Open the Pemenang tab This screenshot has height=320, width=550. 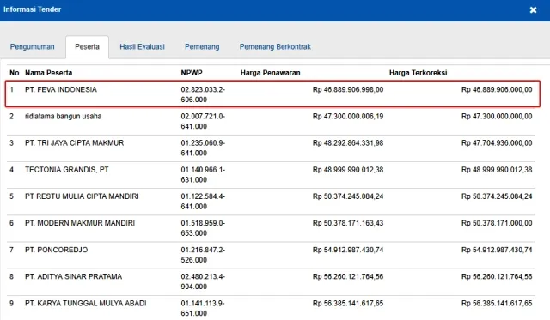point(202,46)
